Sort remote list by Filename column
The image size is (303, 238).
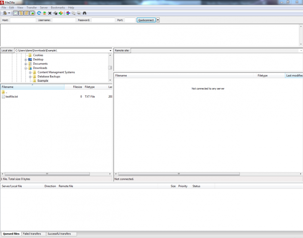pyautogui.click(x=185, y=75)
